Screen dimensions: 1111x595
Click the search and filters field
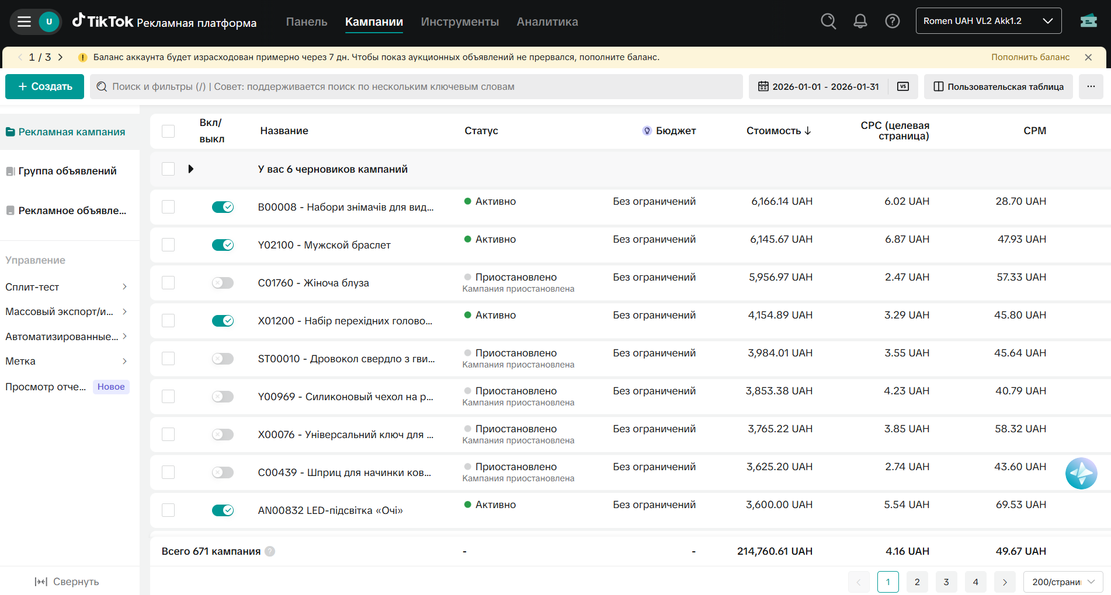tap(416, 86)
